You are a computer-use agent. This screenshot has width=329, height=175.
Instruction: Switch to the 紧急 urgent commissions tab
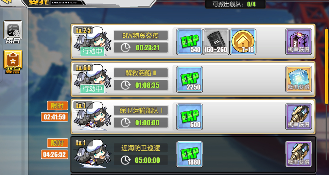(x=13, y=62)
